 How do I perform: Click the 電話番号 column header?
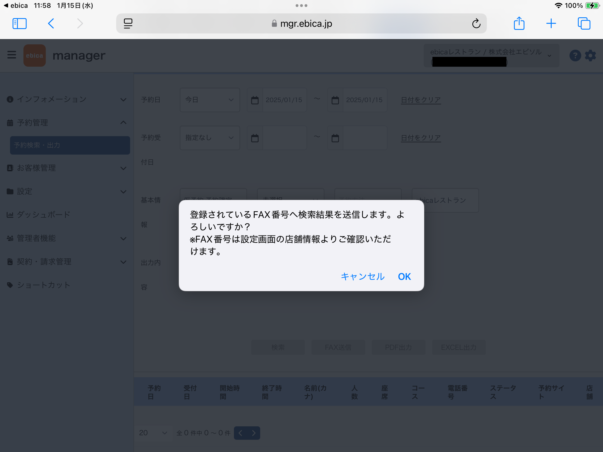coord(457,392)
